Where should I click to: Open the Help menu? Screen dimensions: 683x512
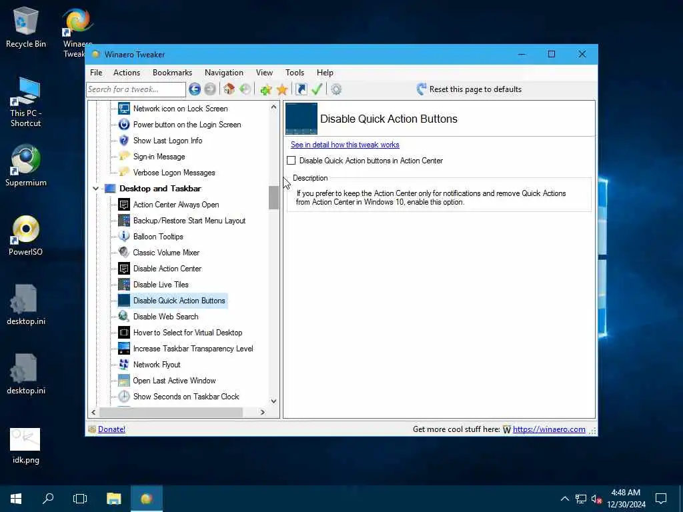pyautogui.click(x=325, y=73)
